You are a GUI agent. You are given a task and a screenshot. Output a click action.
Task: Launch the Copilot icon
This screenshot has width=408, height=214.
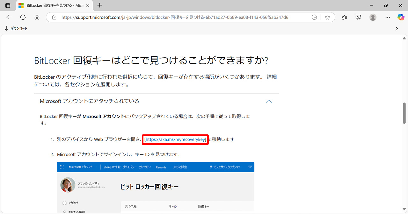pos(401,17)
